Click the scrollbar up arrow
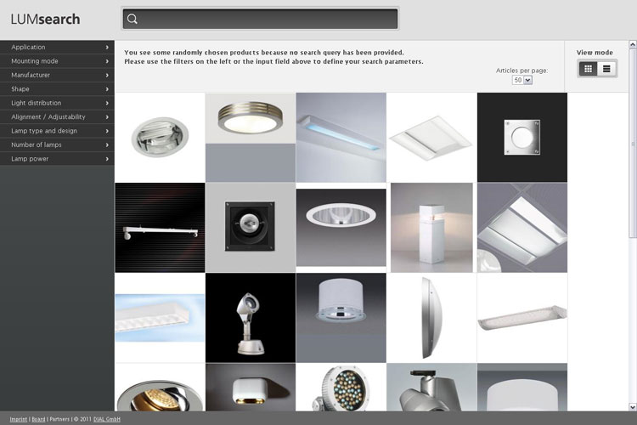 tap(633, 44)
